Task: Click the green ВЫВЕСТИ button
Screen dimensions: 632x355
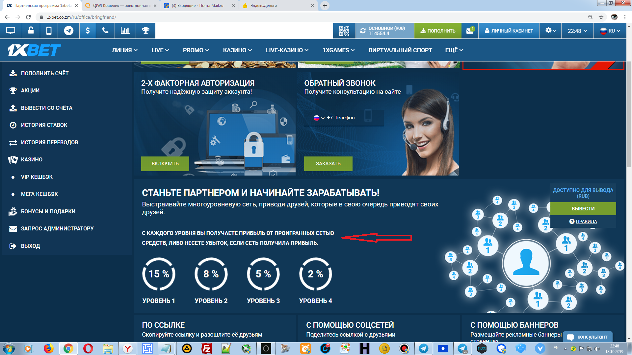Action: [x=583, y=209]
